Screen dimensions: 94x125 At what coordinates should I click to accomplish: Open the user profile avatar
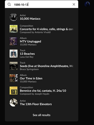point(87,4)
